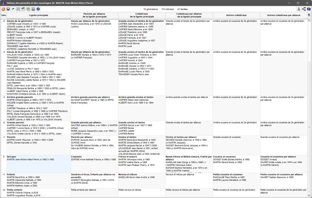The height and width of the screenshot is (198, 312).
Task: Select 'LAJOIE Joséphine (x POLY Jean)'
Action: (23, 69)
